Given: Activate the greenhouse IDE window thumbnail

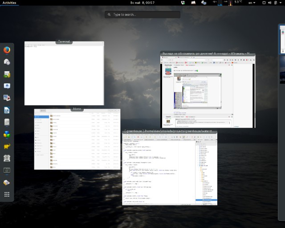Looking at the screenshot, I should pos(170,169).
